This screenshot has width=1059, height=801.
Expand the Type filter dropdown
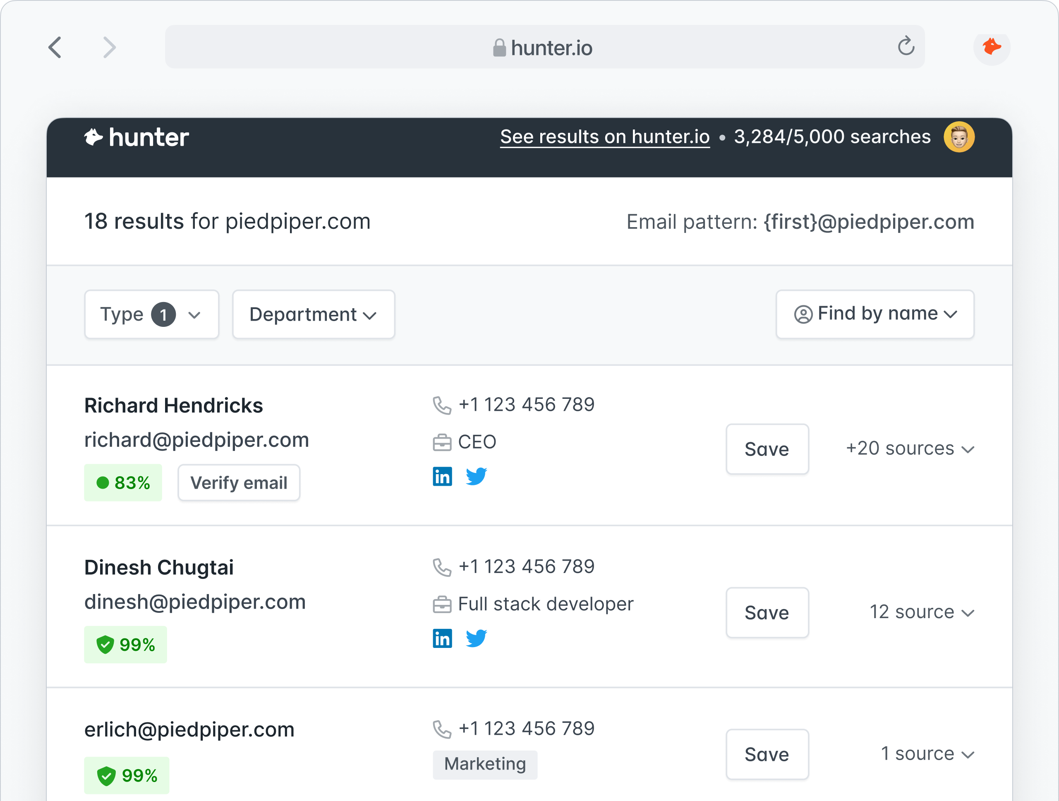tap(152, 314)
